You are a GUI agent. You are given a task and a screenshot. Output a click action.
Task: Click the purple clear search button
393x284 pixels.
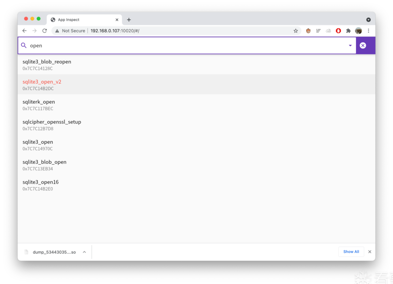[x=363, y=45]
